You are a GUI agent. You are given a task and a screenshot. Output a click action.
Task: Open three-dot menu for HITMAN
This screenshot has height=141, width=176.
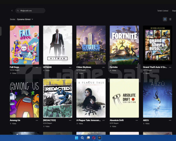pyautogui.click(x=70, y=67)
